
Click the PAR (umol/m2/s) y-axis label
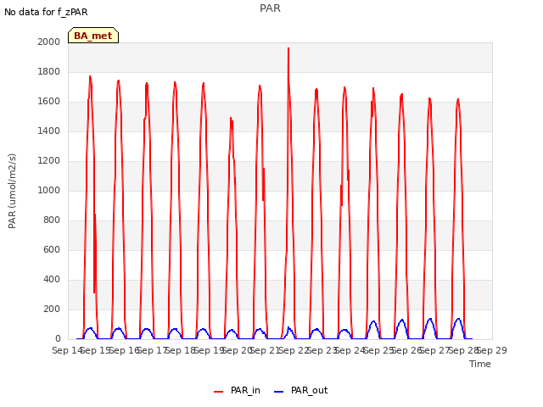(12, 191)
